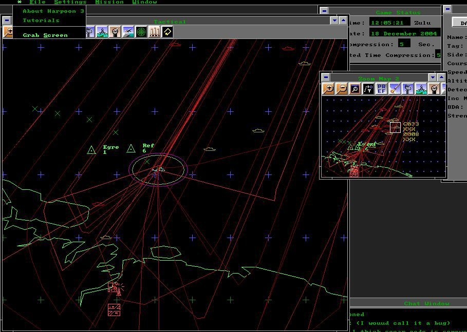Open the Tactical window control menu box
This screenshot has width=467, height=332.
pyautogui.click(x=7, y=21)
